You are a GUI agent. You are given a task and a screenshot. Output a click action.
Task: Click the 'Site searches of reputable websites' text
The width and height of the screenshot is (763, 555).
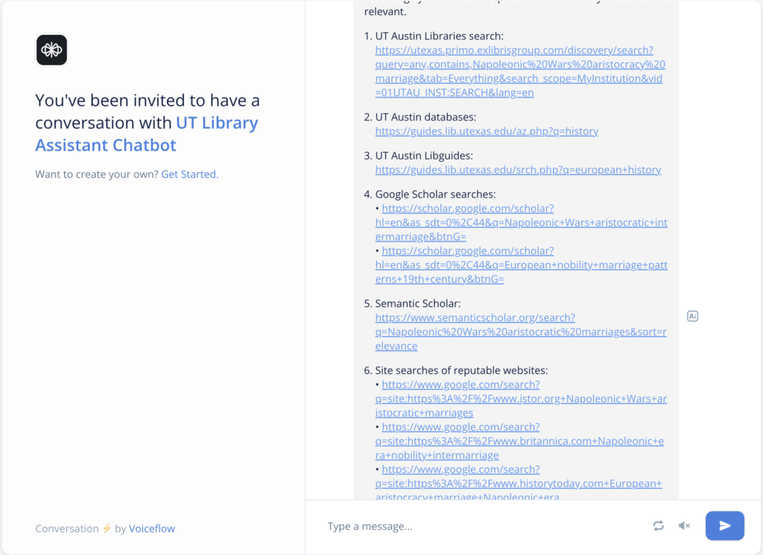tap(461, 370)
